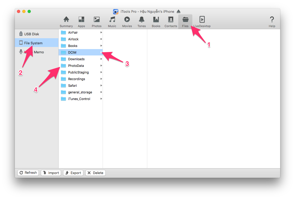Open the Contacts section
295x199 pixels.
[171, 21]
